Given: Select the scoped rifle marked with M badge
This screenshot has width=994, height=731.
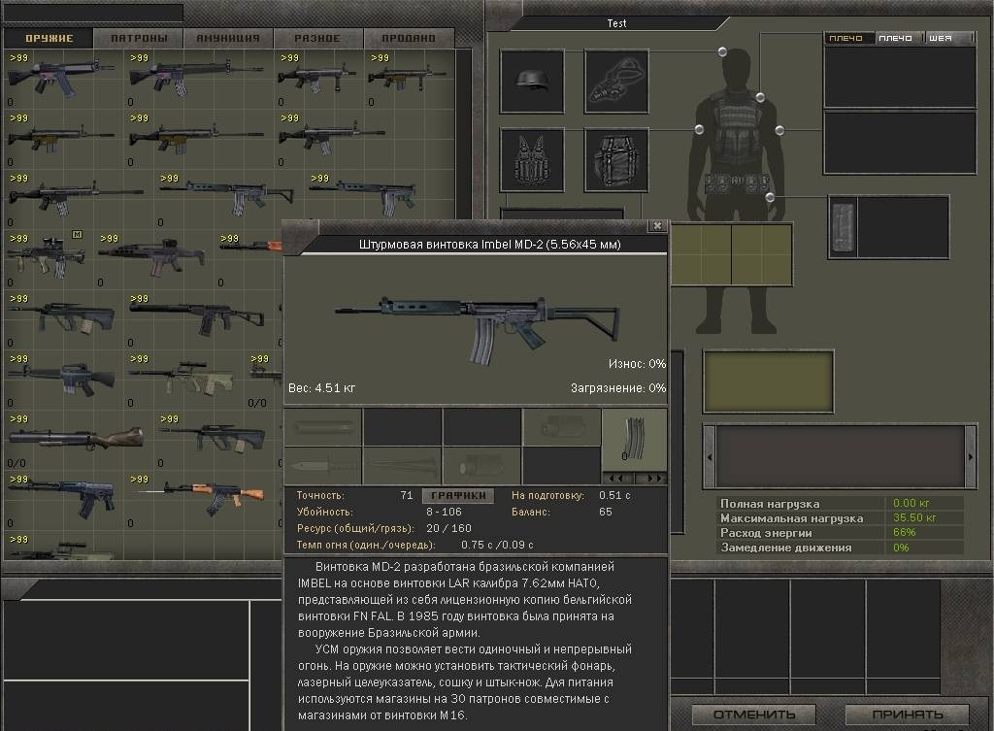Looking at the screenshot, I should [46, 256].
